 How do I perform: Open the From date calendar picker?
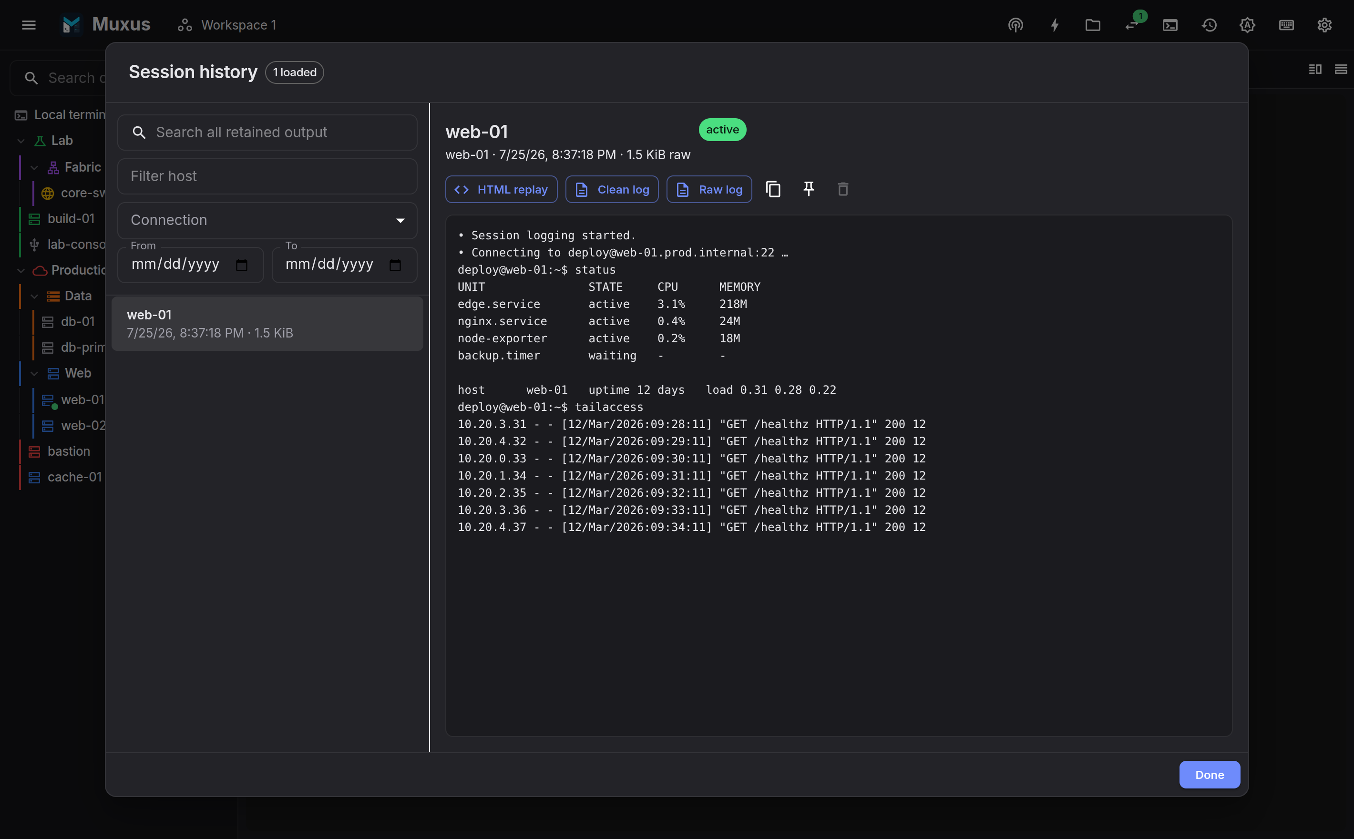tap(241, 265)
